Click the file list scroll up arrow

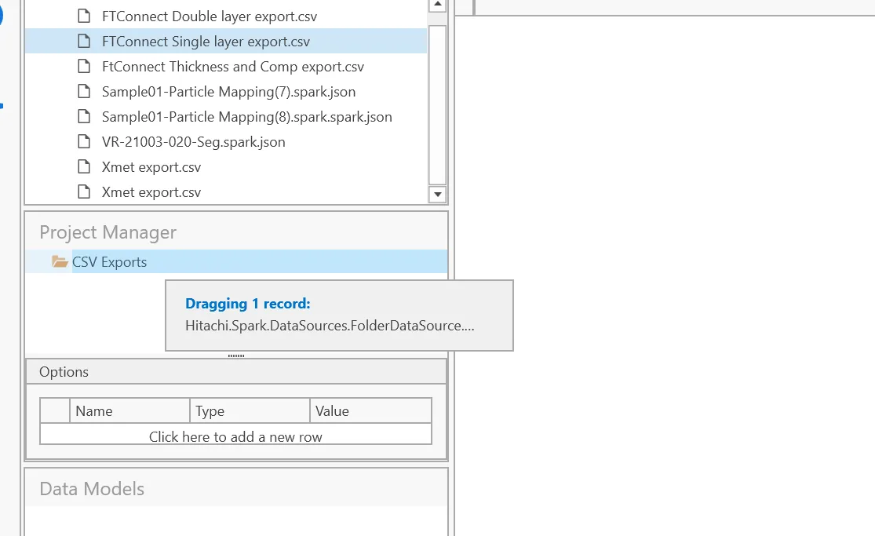click(438, 5)
